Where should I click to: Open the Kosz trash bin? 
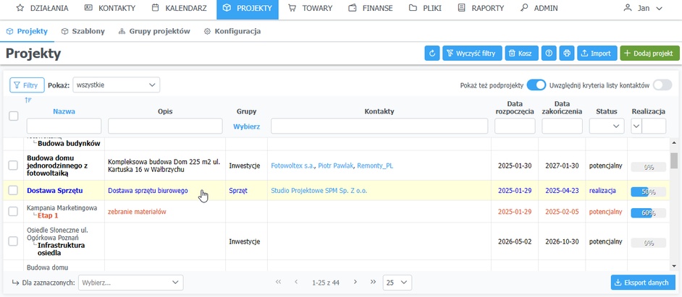tap(520, 53)
